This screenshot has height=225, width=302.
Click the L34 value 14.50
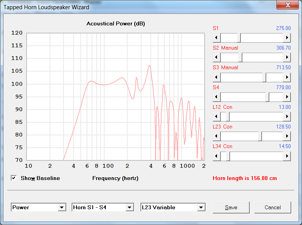(x=285, y=146)
